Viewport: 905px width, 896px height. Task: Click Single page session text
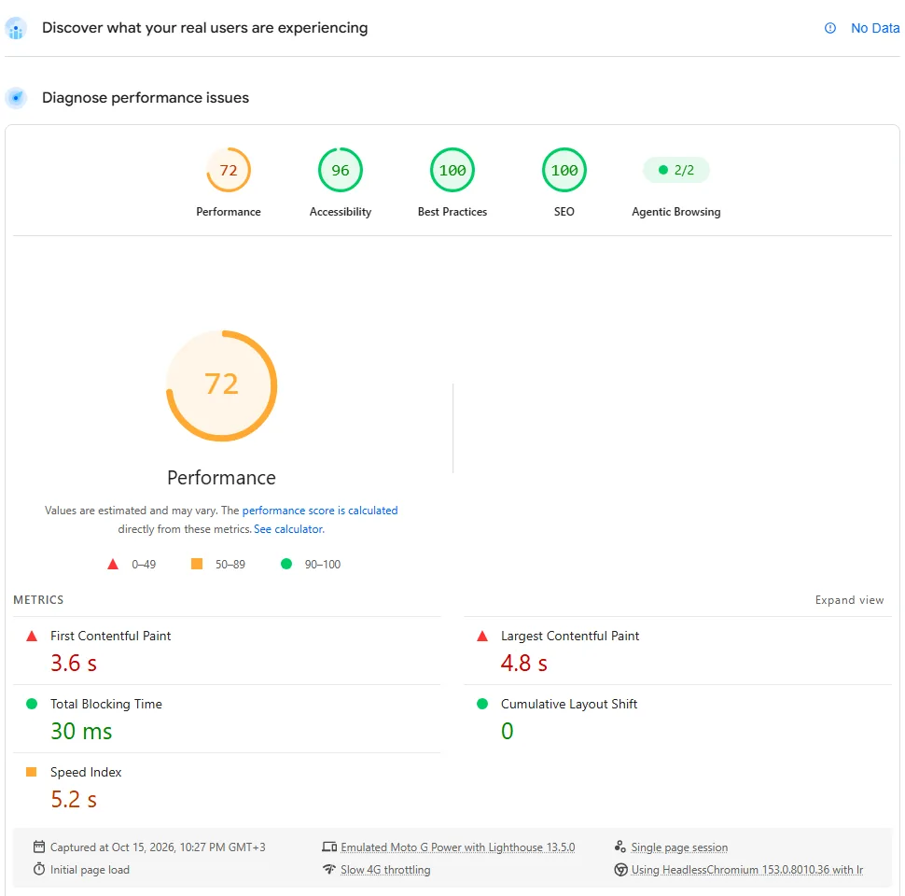pyautogui.click(x=679, y=847)
